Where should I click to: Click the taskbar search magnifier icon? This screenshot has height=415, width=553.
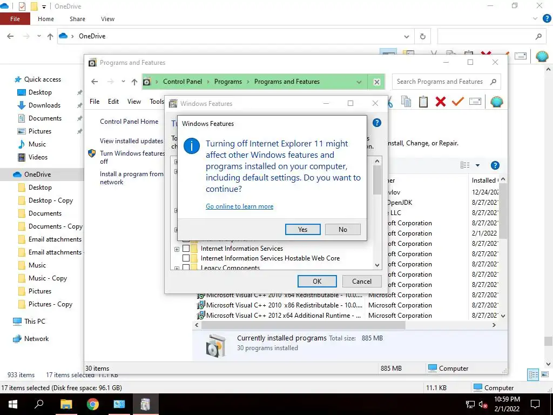[x=39, y=404]
